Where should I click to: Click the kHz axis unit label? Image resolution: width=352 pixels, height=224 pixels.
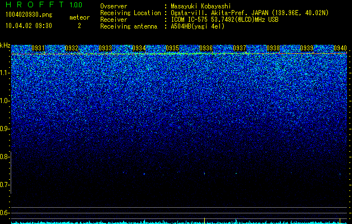pos(5,45)
